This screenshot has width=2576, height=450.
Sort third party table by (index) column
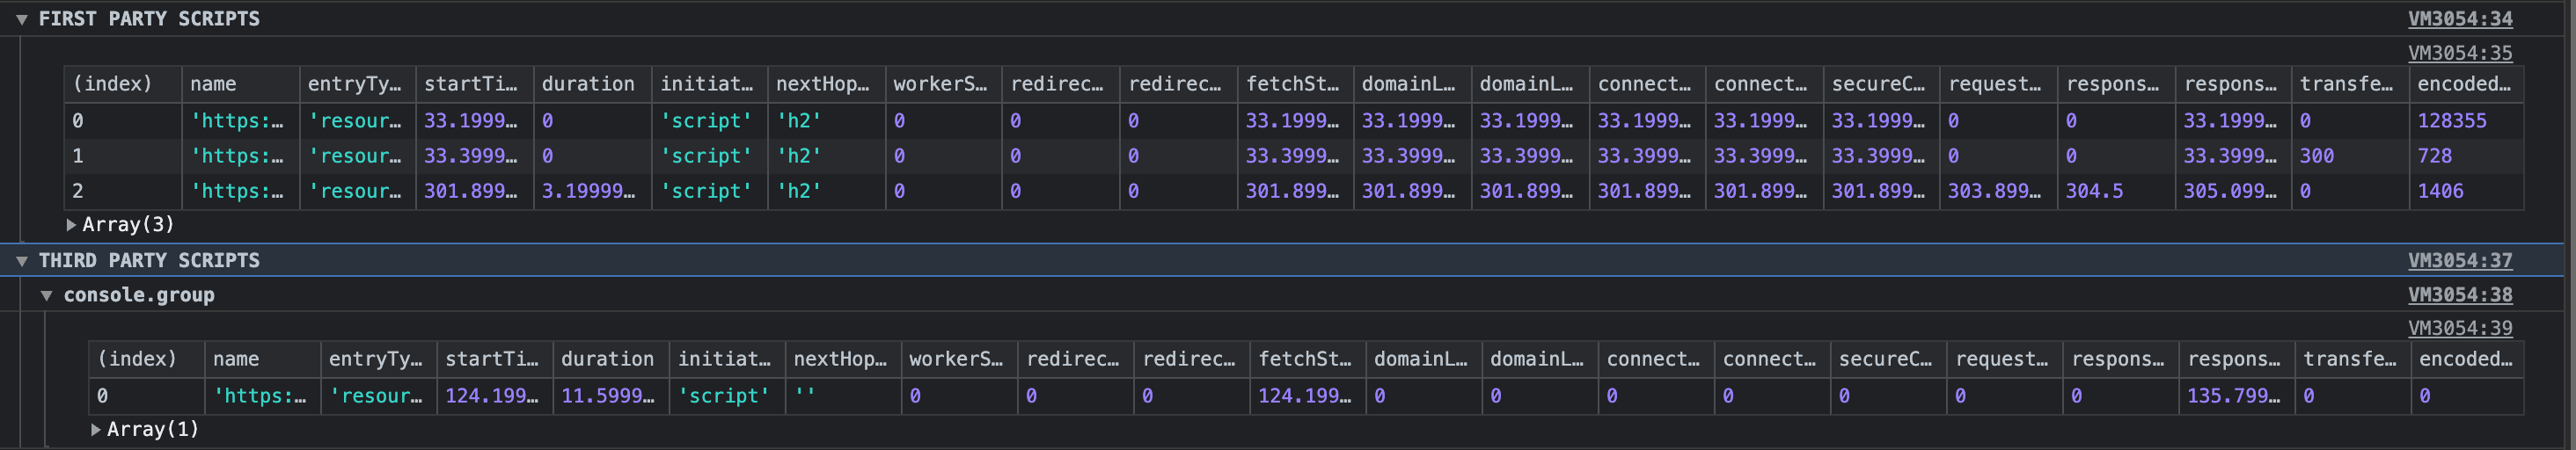147,359
